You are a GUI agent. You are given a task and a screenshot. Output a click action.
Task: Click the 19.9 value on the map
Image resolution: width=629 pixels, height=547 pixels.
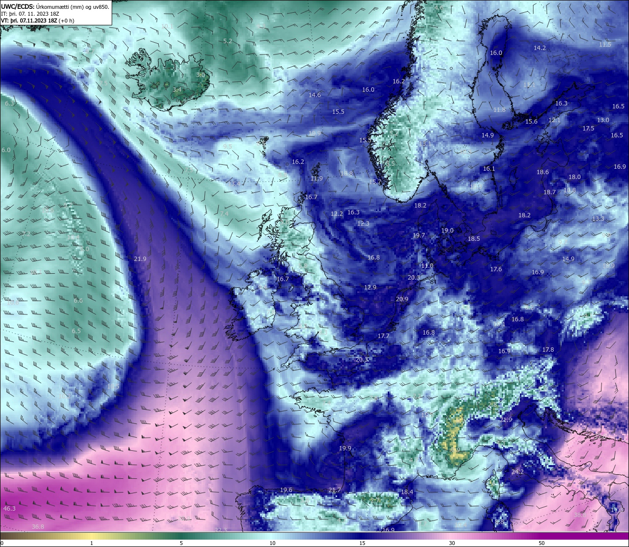point(345,448)
